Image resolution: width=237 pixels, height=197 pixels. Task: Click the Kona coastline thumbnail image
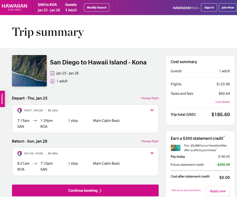29,71
